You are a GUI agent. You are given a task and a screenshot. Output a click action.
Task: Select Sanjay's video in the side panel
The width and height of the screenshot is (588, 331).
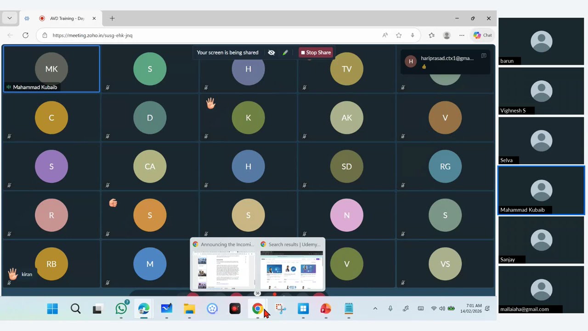point(541,240)
